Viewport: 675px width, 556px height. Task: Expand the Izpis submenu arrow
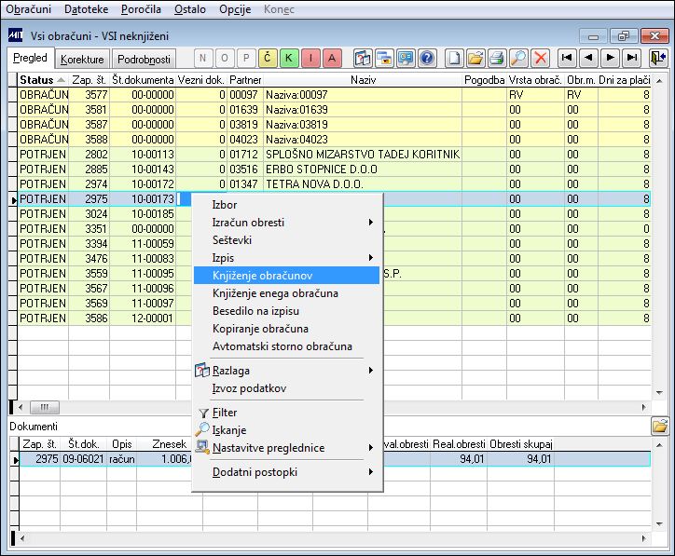click(371, 258)
